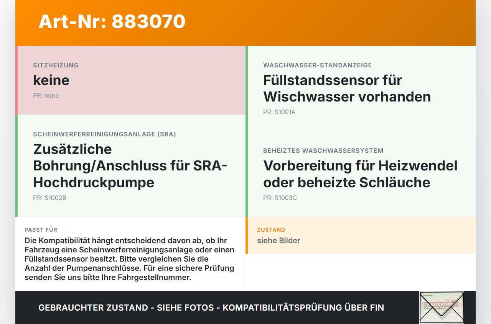The image size is (491, 324).
Task: Select the Waschwasser-Standanzeige label
Action: [x=318, y=65]
